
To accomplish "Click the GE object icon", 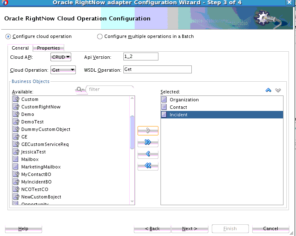I will [x=16, y=137].
